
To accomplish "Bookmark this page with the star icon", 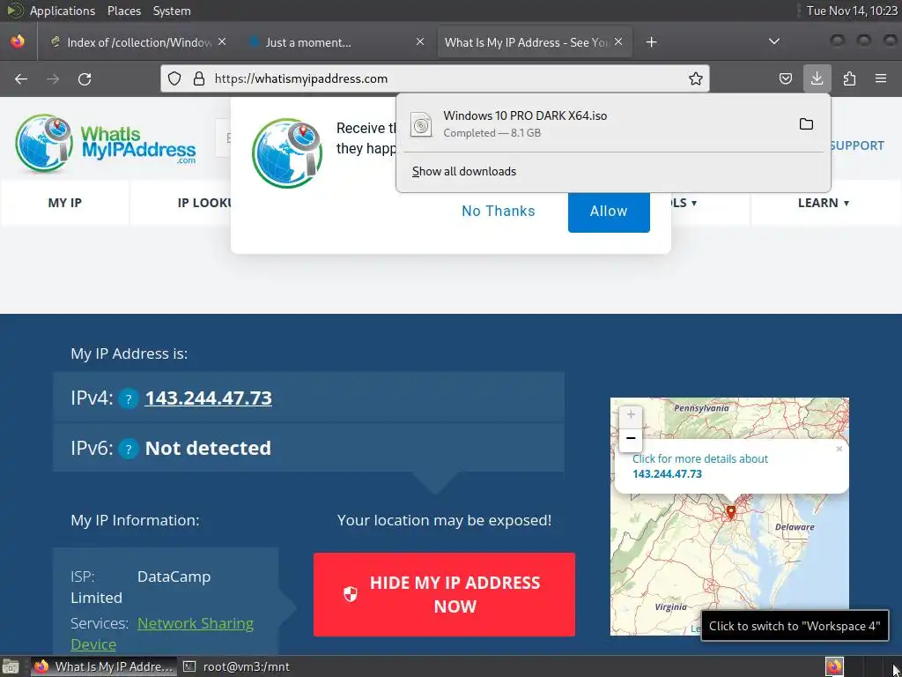I will coord(696,78).
